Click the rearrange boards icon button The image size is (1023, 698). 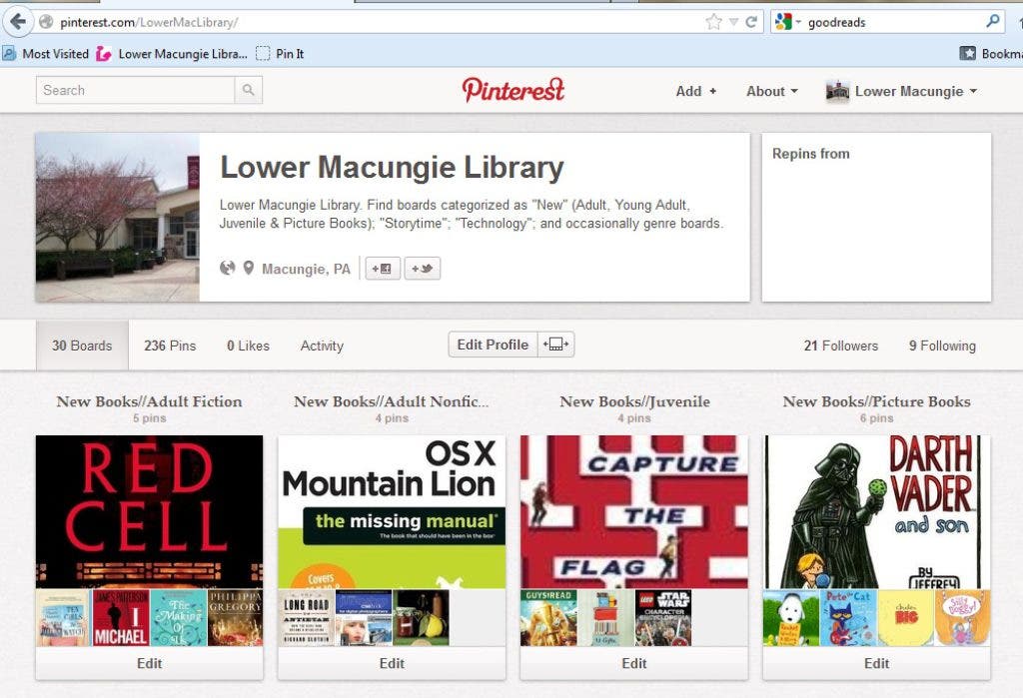point(555,345)
